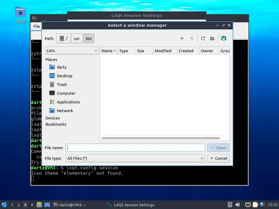Open the dartz folder icon on the desktop
This screenshot has height=209, width=279.
pyautogui.click(x=20, y=15)
